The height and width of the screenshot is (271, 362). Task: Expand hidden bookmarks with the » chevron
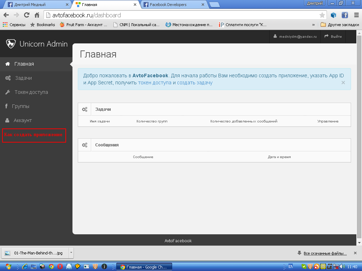pos(313,25)
